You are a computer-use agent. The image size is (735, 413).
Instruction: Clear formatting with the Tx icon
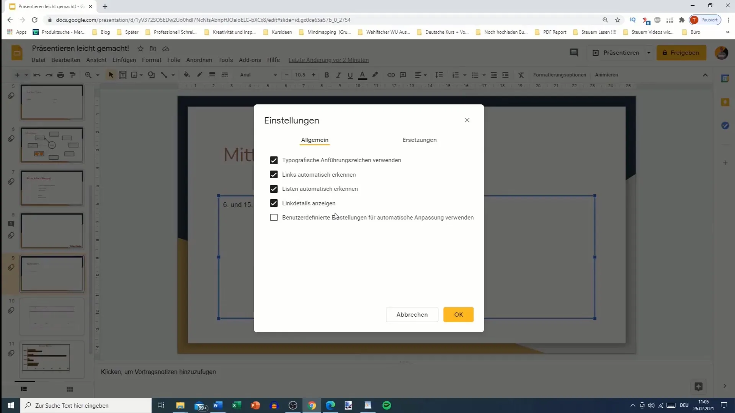(x=521, y=75)
